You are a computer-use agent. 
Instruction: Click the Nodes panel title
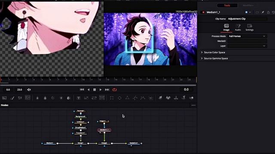pyautogui.click(x=5, y=105)
